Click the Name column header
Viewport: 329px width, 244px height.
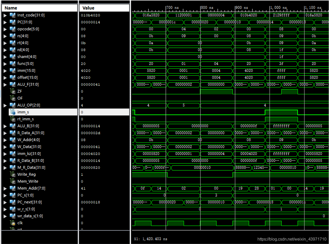pyautogui.click(x=40, y=8)
